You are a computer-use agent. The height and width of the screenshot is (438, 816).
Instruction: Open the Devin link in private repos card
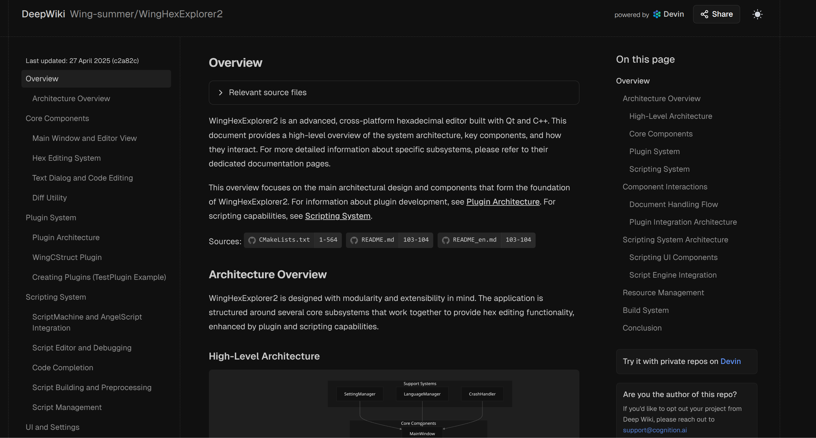point(731,361)
